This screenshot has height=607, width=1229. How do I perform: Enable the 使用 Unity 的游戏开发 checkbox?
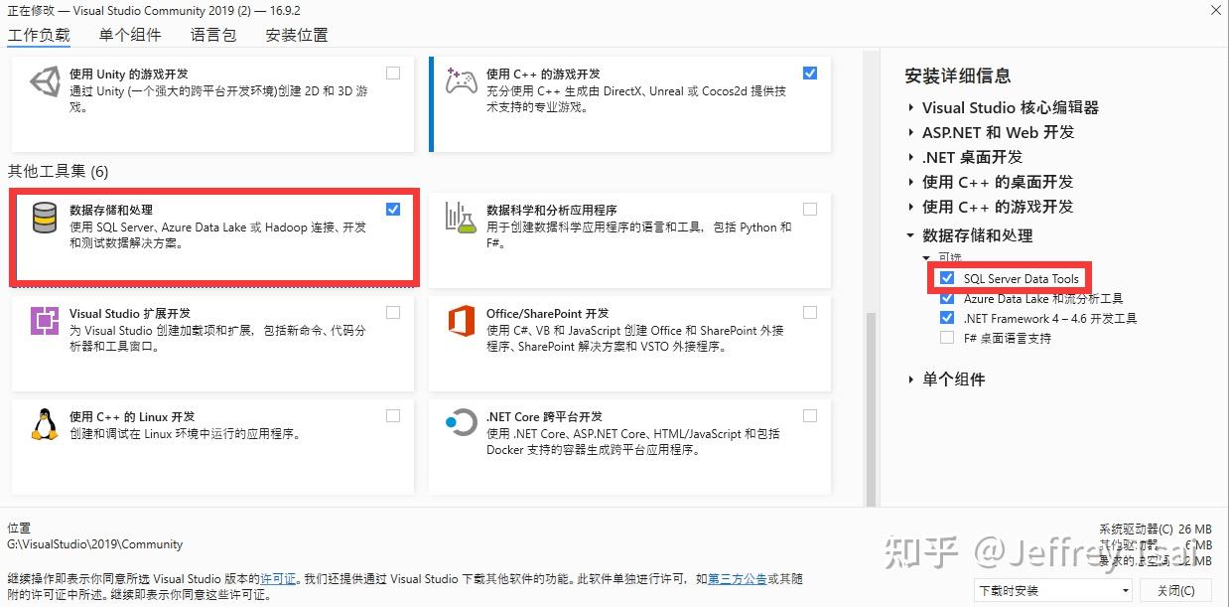coord(393,73)
